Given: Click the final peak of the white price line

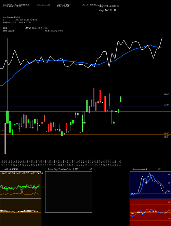Looking at the screenshot, I should 162,38.
